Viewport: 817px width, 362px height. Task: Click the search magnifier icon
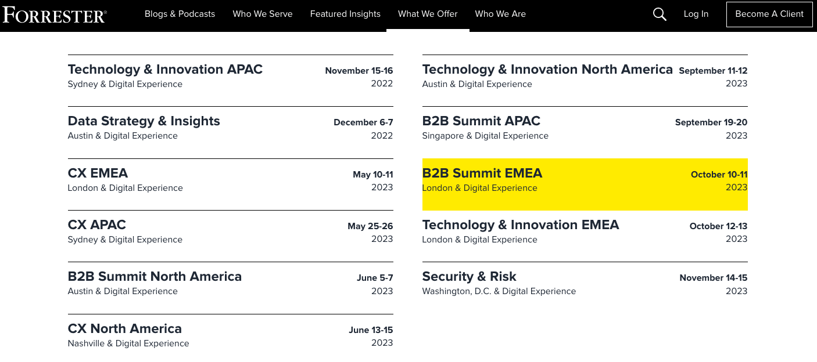pyautogui.click(x=660, y=14)
